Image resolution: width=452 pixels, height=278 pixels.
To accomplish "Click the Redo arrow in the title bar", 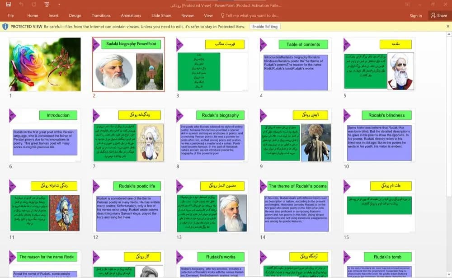I will click(x=34, y=5).
